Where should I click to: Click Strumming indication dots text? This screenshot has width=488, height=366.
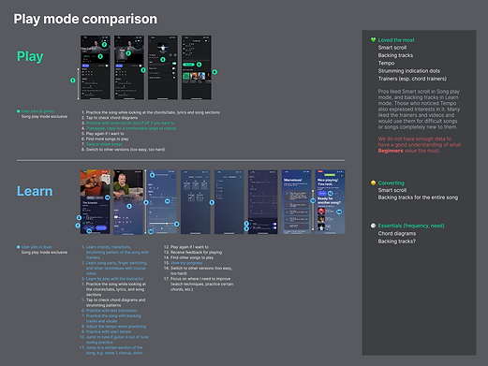click(409, 71)
